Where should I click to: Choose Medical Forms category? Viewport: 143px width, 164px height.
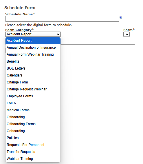pyautogui.click(x=33, y=110)
